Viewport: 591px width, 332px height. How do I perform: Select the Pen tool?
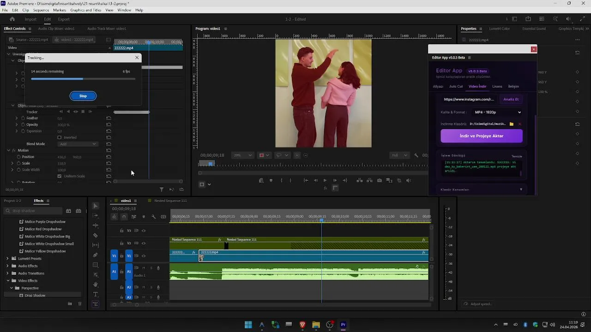pyautogui.click(x=96, y=255)
